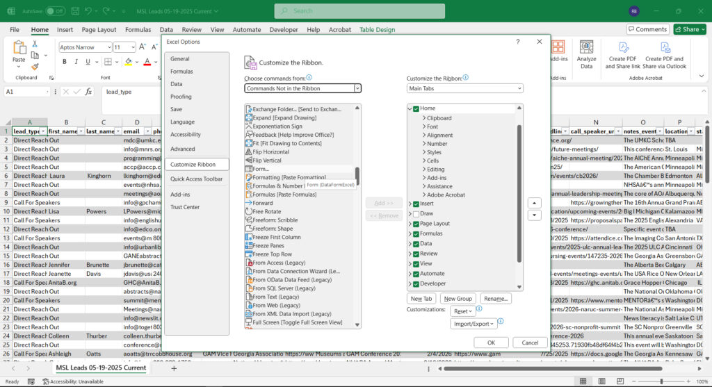
Task: Click the Help question mark in dialog
Action: (x=517, y=41)
